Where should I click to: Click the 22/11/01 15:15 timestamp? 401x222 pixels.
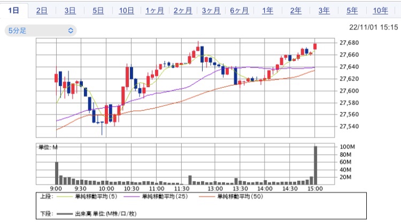pos(374,27)
